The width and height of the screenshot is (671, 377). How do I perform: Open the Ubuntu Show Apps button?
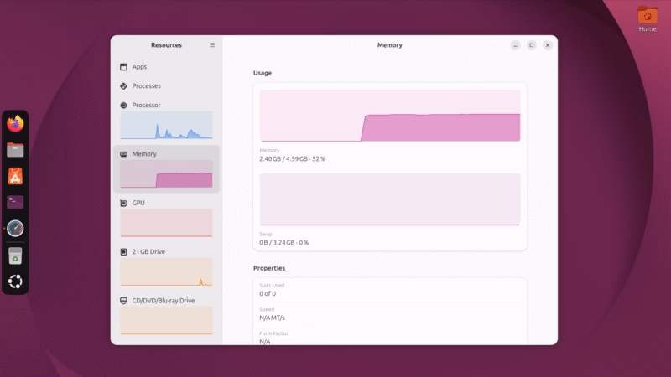15,281
